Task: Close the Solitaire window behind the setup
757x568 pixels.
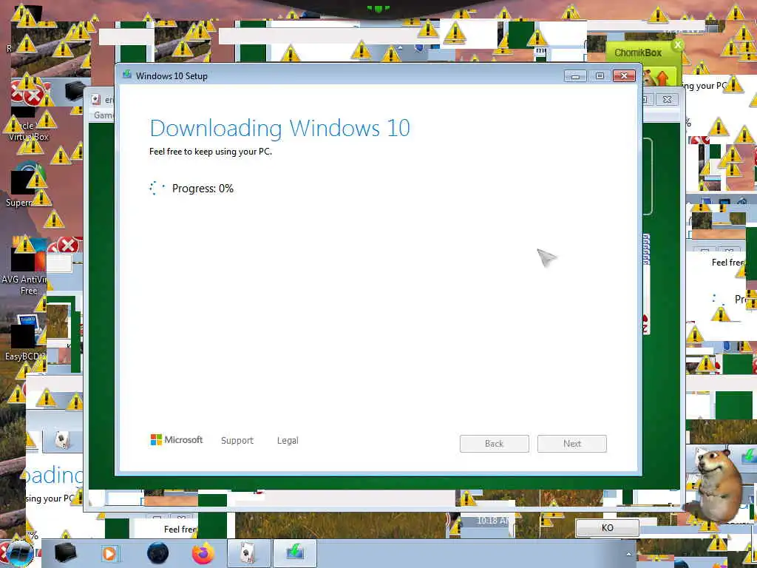Action: click(x=668, y=99)
